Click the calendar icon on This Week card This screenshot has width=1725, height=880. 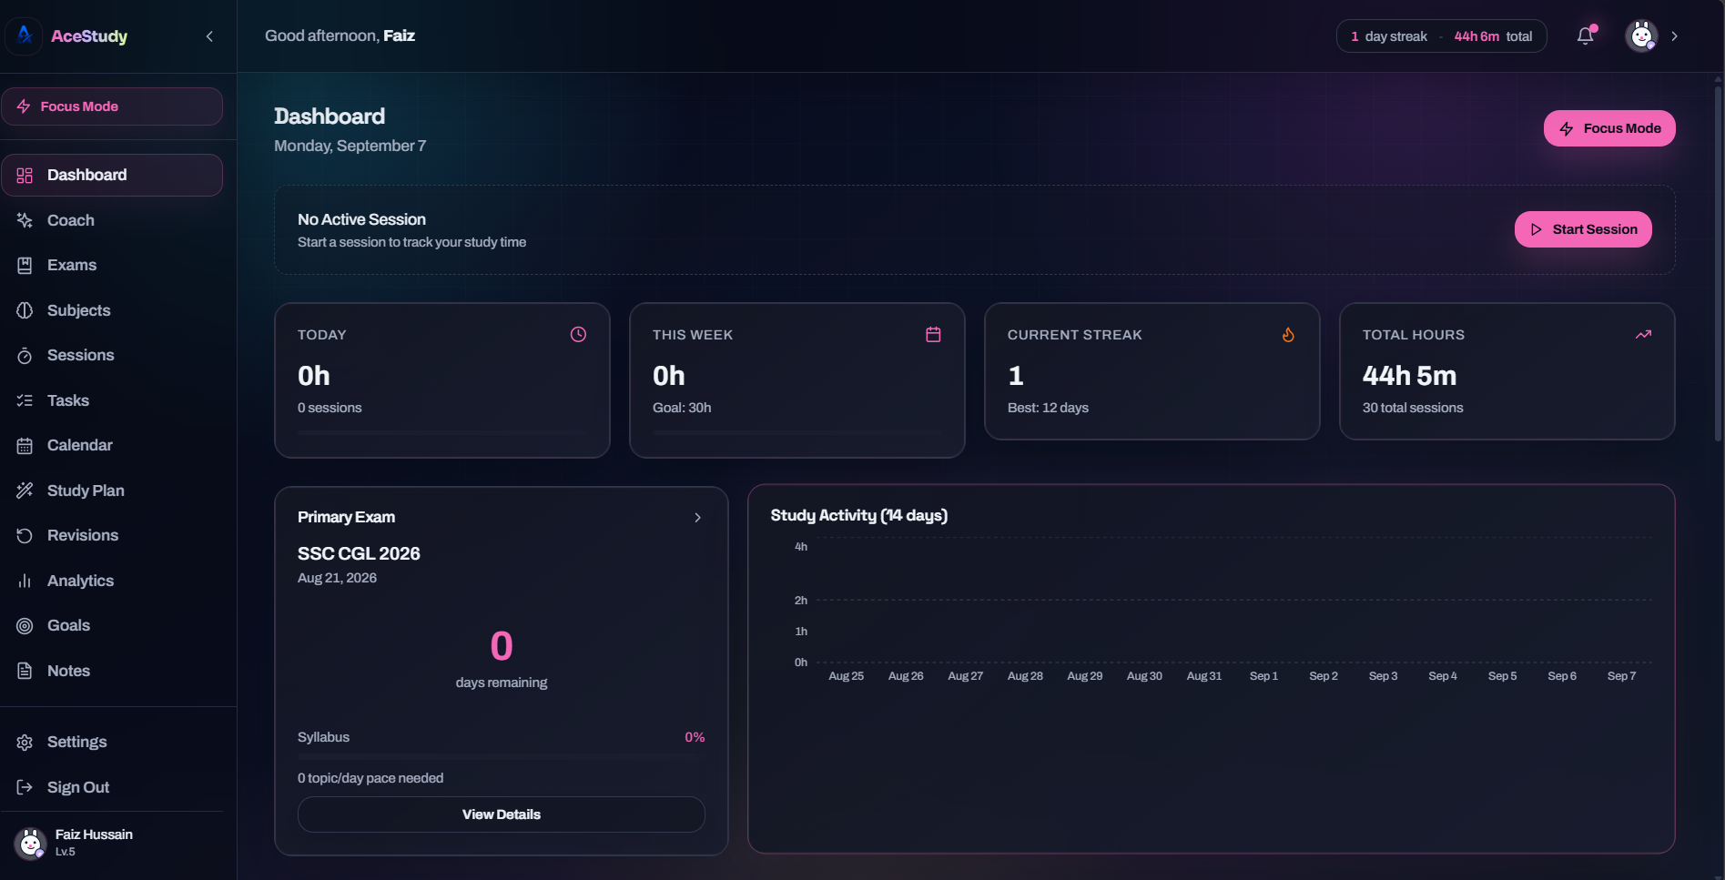click(933, 335)
